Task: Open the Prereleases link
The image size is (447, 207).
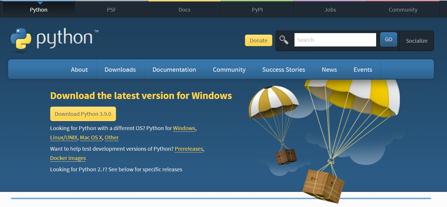Action: click(x=189, y=149)
